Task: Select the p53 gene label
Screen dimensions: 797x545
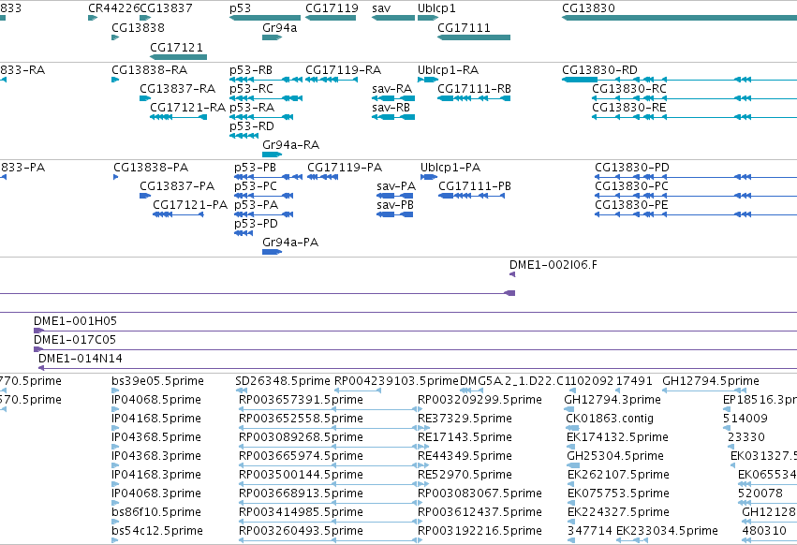Action: [240, 8]
